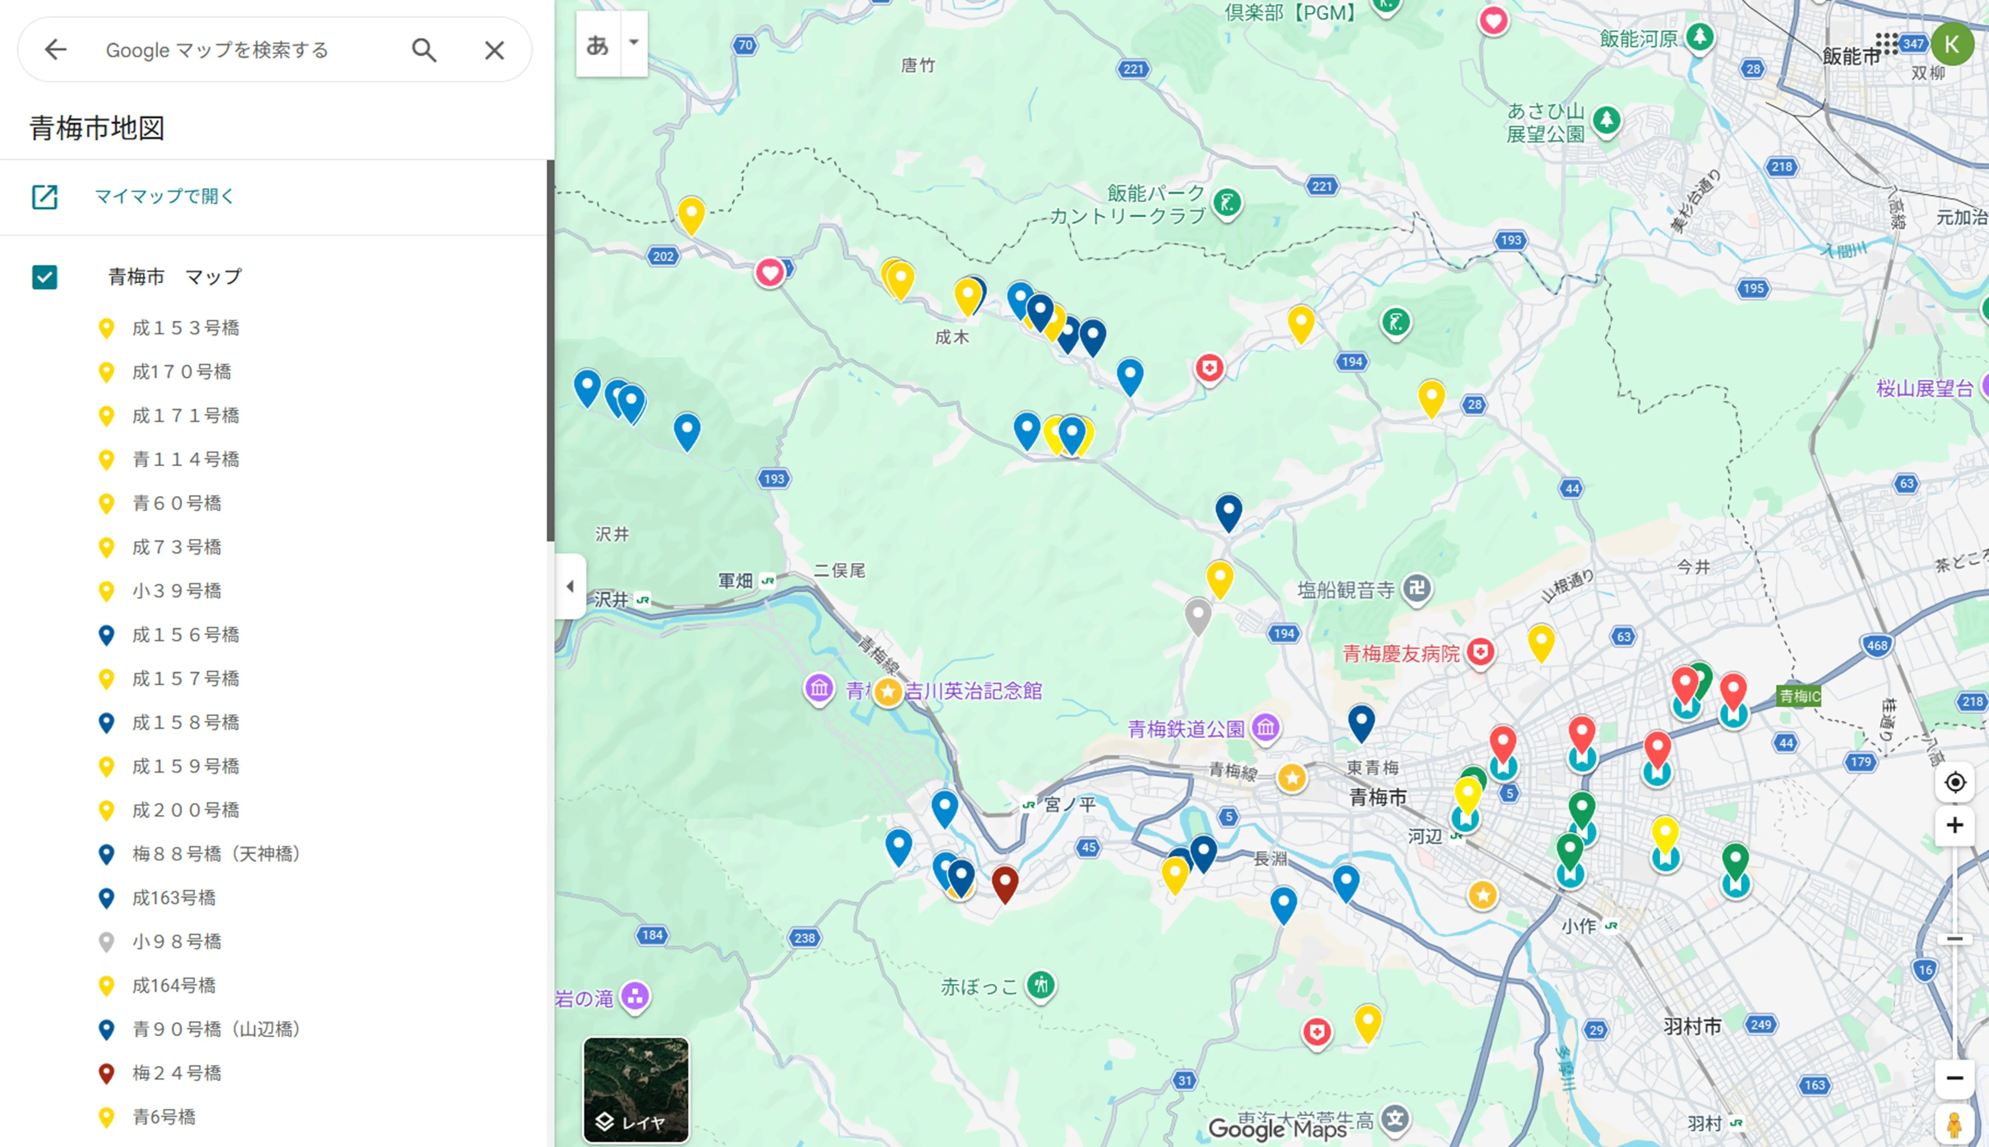Select the Street View pegman icon
This screenshot has height=1147, width=1989.
coord(1954,1125)
